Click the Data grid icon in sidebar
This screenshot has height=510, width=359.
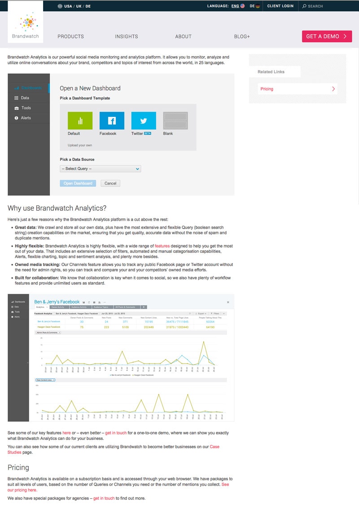point(16,98)
